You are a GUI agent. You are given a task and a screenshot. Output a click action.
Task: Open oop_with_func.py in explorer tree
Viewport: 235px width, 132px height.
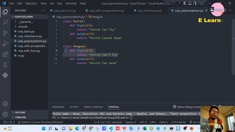coord(29,51)
